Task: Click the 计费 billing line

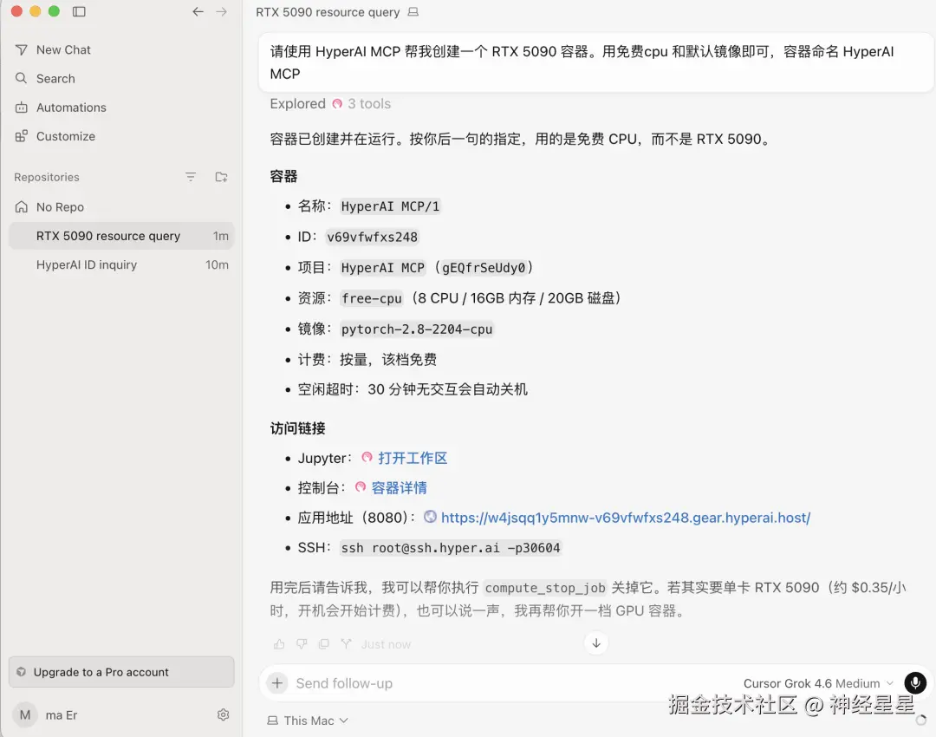Action: (x=367, y=360)
